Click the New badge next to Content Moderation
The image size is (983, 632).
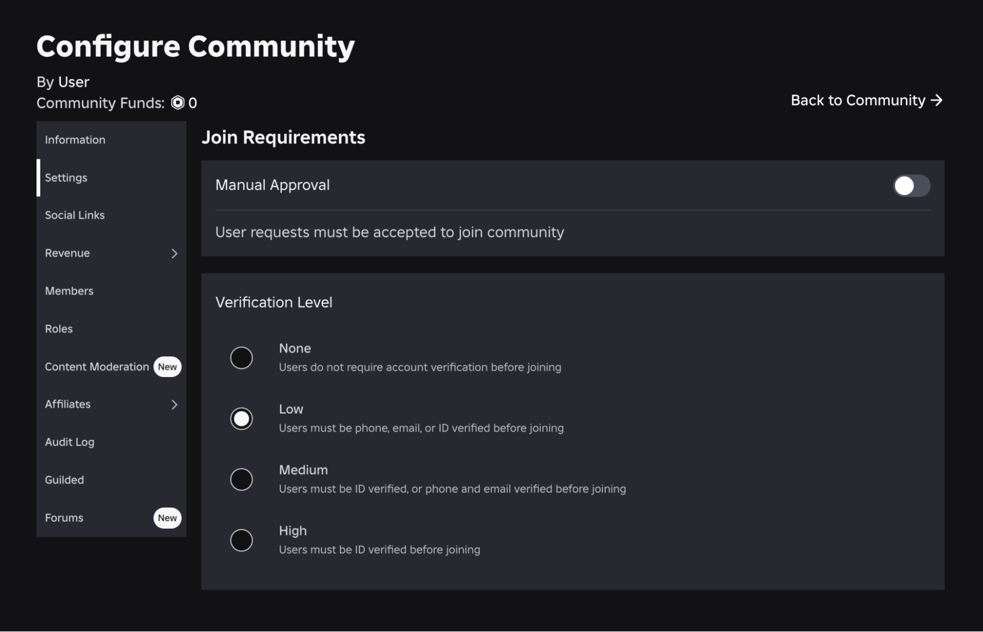pos(167,367)
